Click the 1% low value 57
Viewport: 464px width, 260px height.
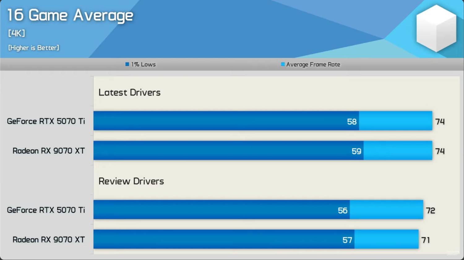(347, 240)
